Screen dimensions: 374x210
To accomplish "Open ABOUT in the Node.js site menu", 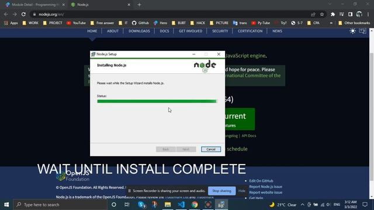I will point(113,31).
